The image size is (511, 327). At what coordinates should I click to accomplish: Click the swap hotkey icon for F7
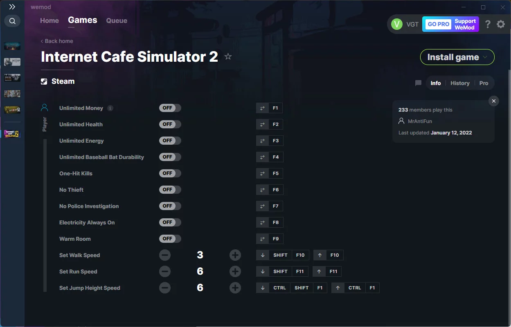262,206
